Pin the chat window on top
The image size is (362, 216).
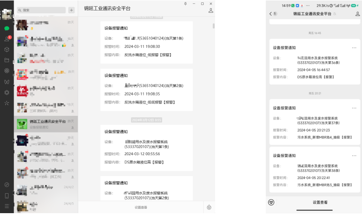185,3
